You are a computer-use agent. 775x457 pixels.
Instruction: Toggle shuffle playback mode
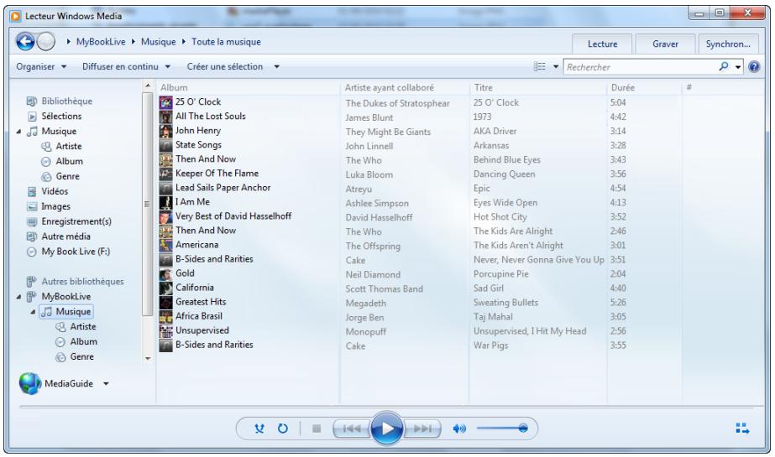point(259,428)
